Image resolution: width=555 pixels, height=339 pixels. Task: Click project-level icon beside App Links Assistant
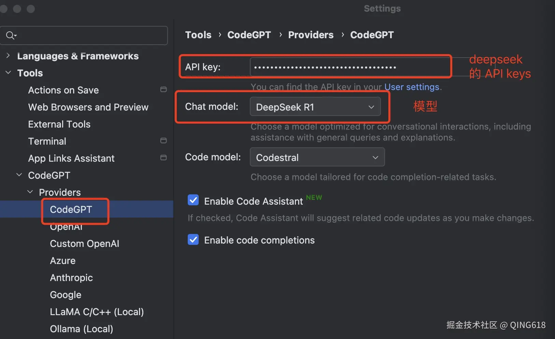[163, 158]
